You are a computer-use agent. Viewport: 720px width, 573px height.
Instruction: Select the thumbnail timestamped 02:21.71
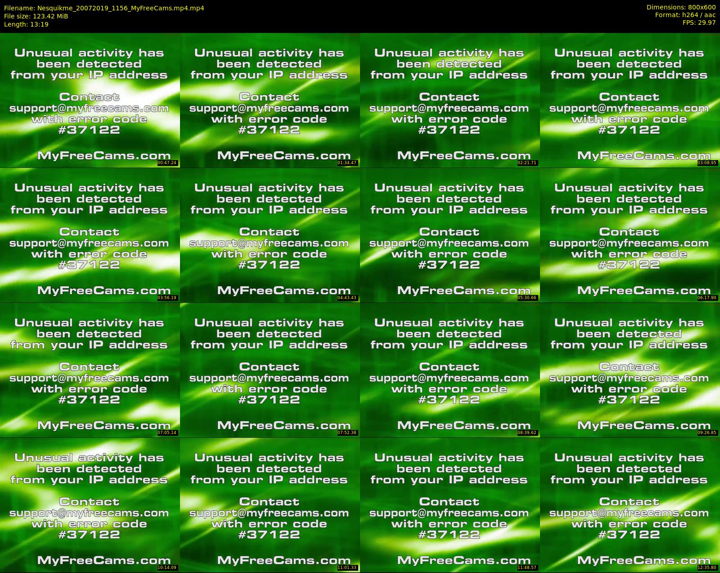(x=450, y=100)
